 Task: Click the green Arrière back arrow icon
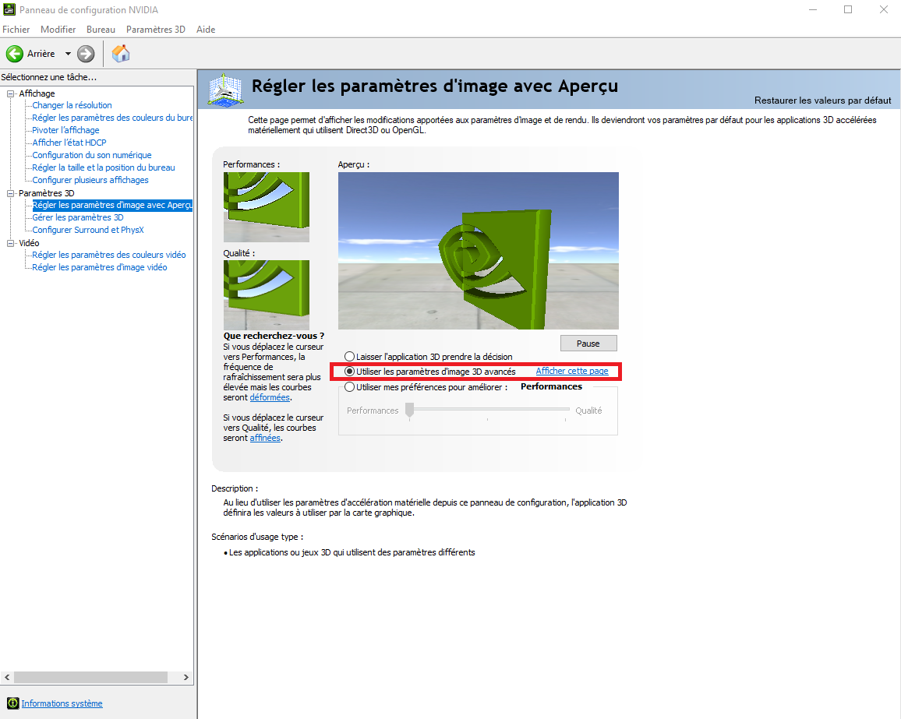click(x=15, y=54)
